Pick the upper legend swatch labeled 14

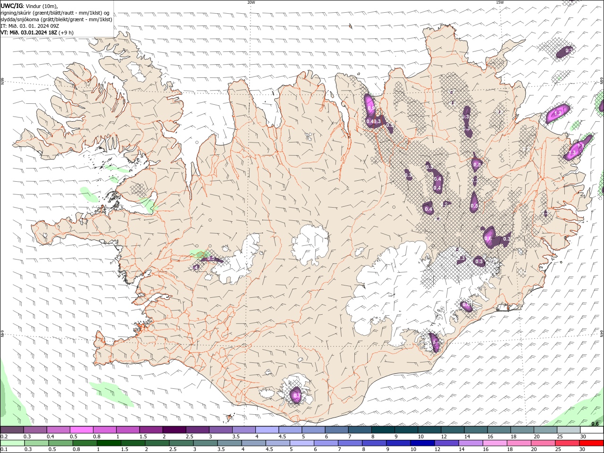click(475, 430)
